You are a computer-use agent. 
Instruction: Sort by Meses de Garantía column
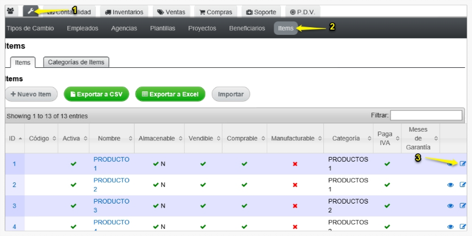click(421, 139)
